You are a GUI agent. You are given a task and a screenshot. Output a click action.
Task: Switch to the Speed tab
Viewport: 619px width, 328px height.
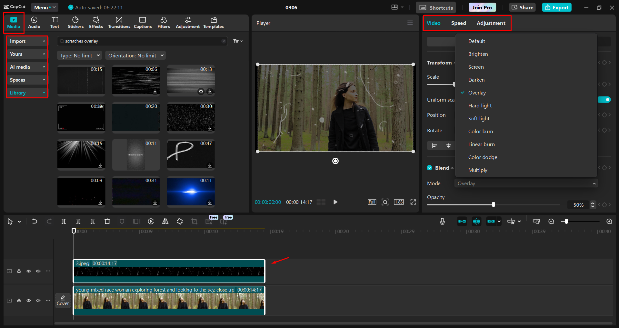click(x=458, y=23)
